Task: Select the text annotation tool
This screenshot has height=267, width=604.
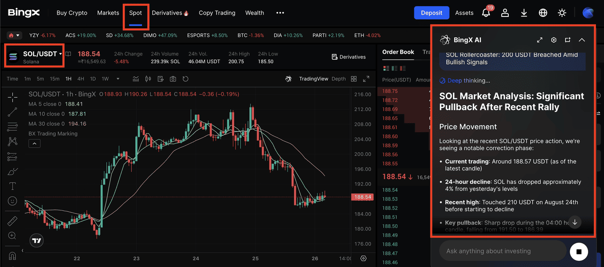Action: click(x=13, y=186)
